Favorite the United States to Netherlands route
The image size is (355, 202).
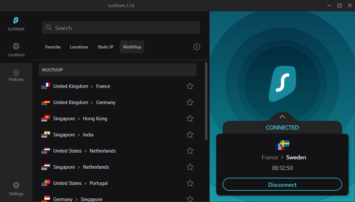click(x=190, y=151)
